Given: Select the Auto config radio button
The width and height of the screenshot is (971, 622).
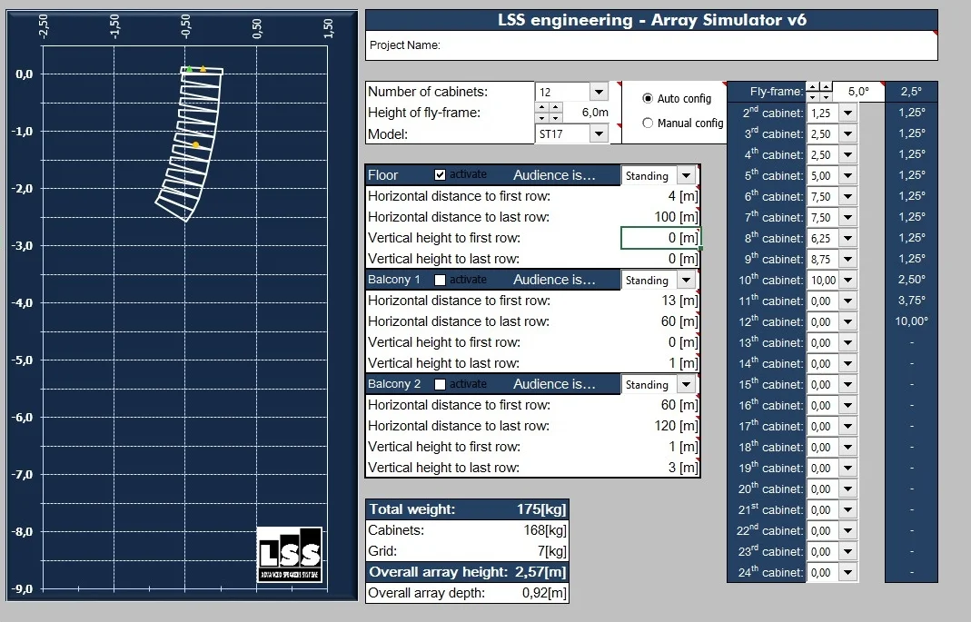Looking at the screenshot, I should point(648,98).
